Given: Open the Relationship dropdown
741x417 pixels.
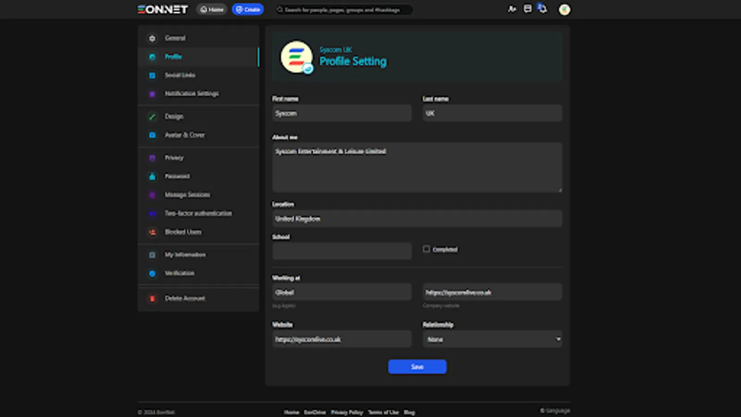Looking at the screenshot, I should 492,339.
